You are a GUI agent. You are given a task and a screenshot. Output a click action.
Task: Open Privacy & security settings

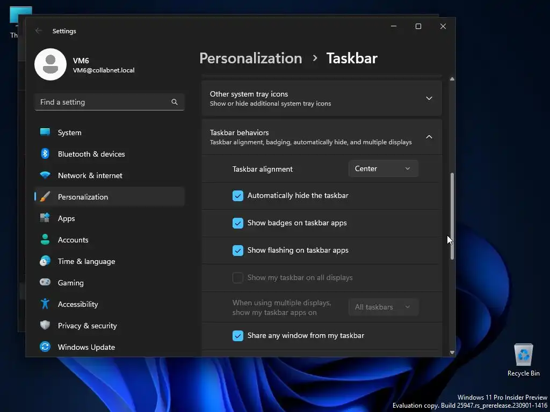[x=110, y=326]
